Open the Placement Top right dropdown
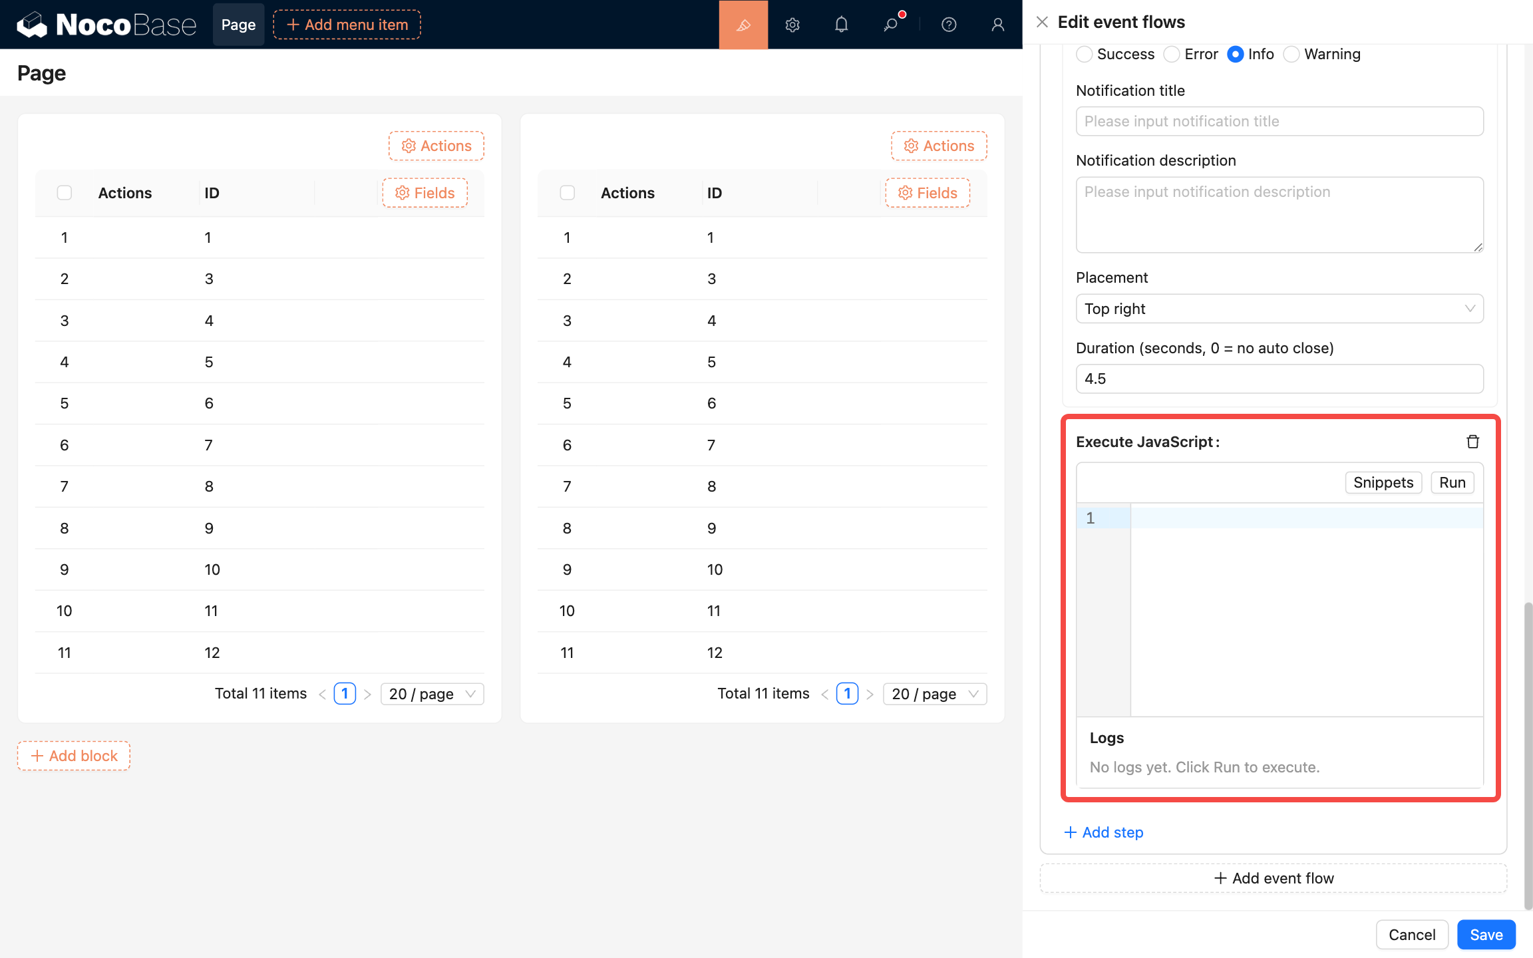Image resolution: width=1533 pixels, height=958 pixels. tap(1279, 309)
